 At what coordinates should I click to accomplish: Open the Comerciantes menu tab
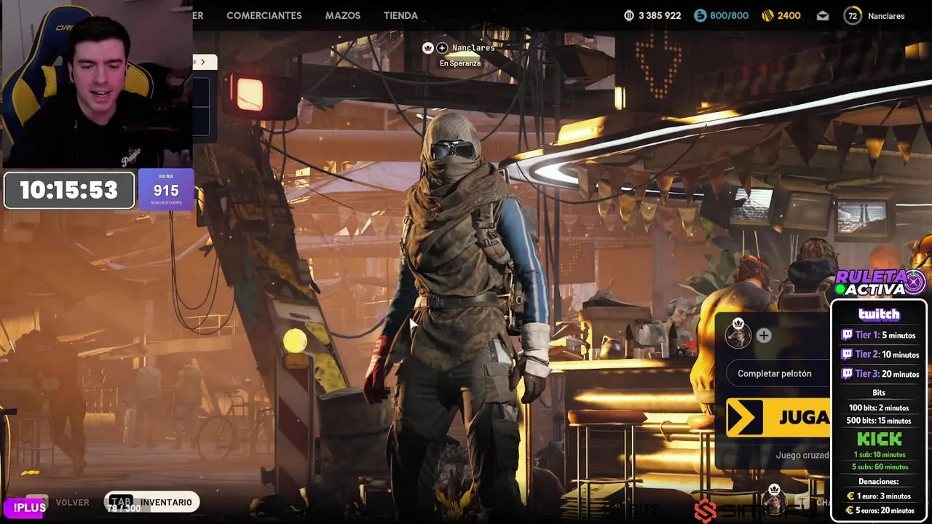click(264, 15)
